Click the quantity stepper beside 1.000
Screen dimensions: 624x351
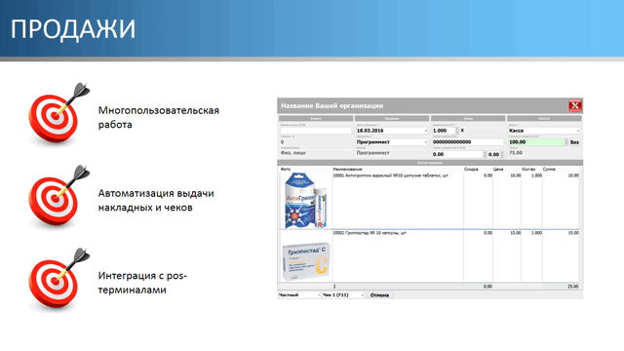click(456, 131)
